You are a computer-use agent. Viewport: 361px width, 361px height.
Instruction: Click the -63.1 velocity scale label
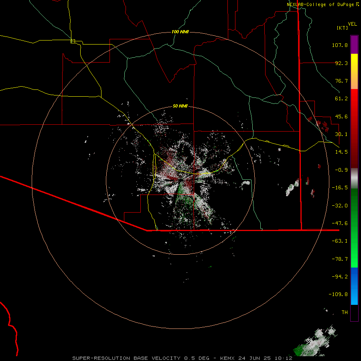(x=340, y=241)
